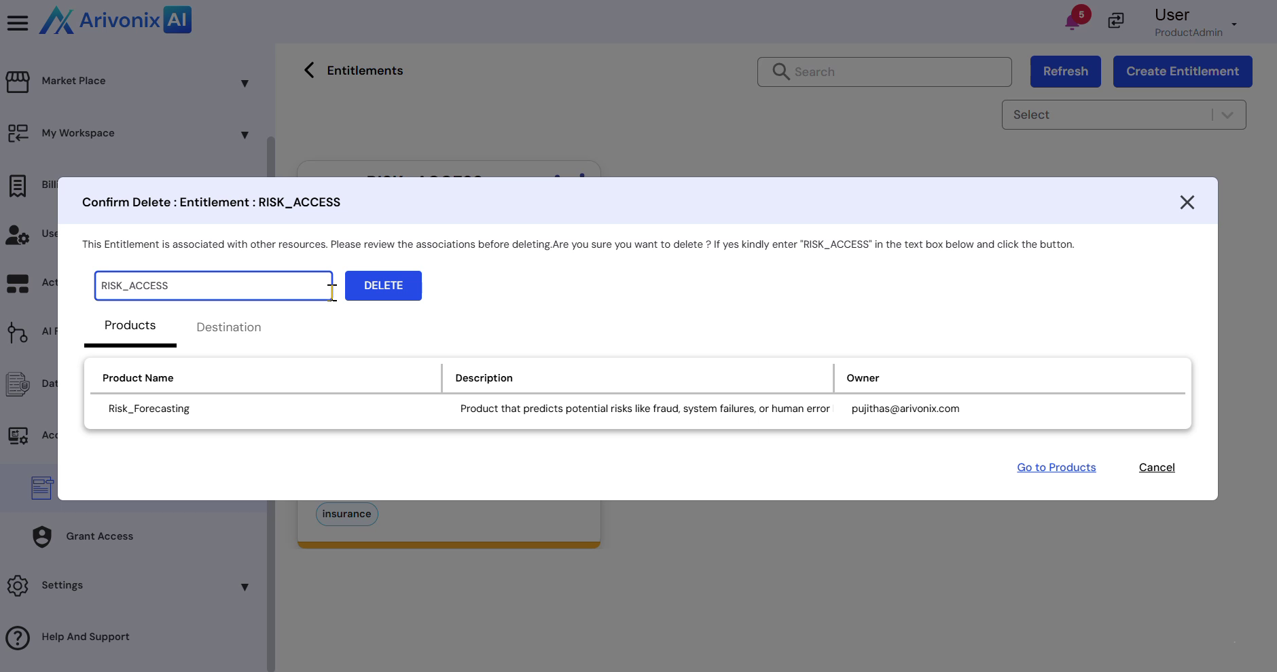Open Help And Support icon
Image resolution: width=1277 pixels, height=672 pixels.
[x=18, y=637]
